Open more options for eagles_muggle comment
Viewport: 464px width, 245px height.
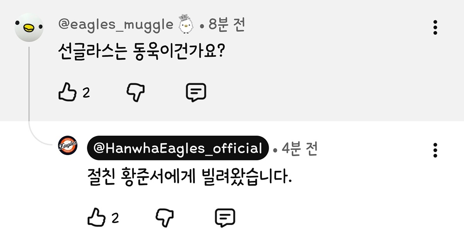pyautogui.click(x=435, y=27)
